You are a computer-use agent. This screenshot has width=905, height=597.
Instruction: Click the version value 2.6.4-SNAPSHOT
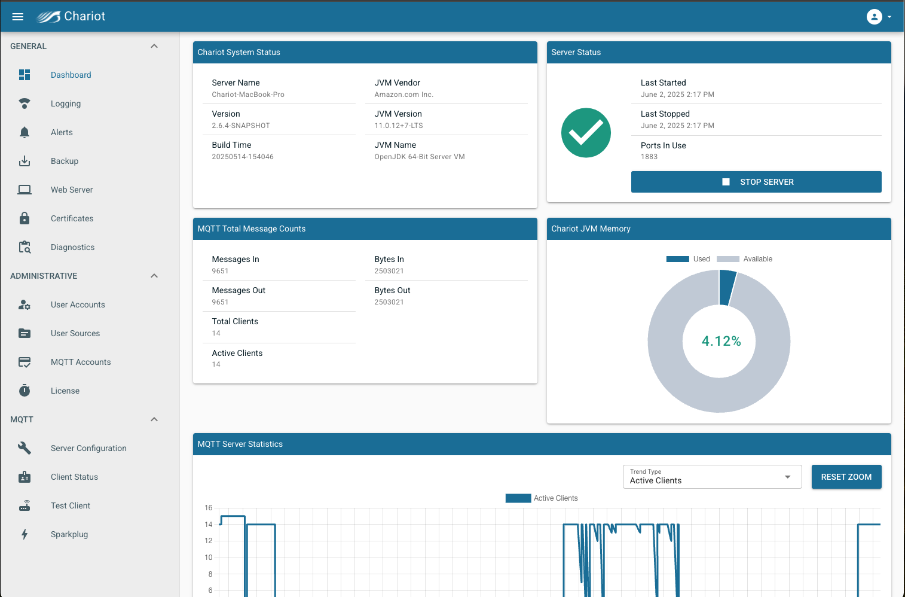(241, 126)
